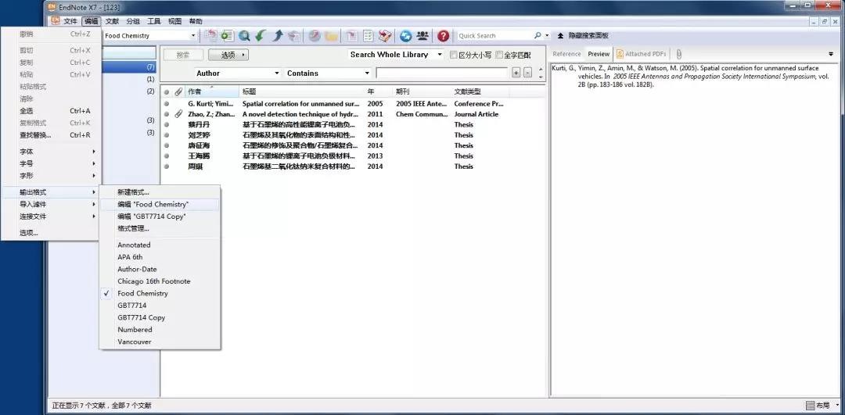Click the 选项 button in search panel
Image resolution: width=845 pixels, height=415 pixels.
click(x=228, y=55)
